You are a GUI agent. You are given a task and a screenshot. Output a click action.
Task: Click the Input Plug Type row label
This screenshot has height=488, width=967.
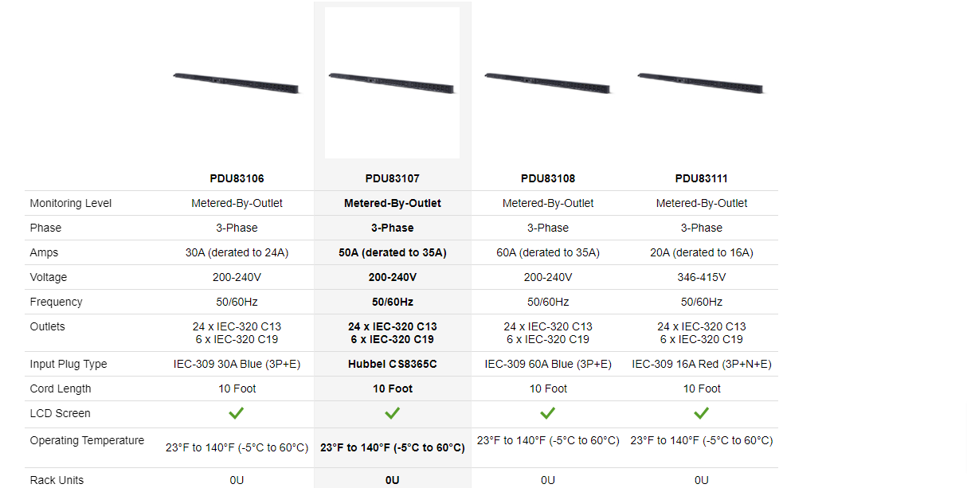[68, 364]
